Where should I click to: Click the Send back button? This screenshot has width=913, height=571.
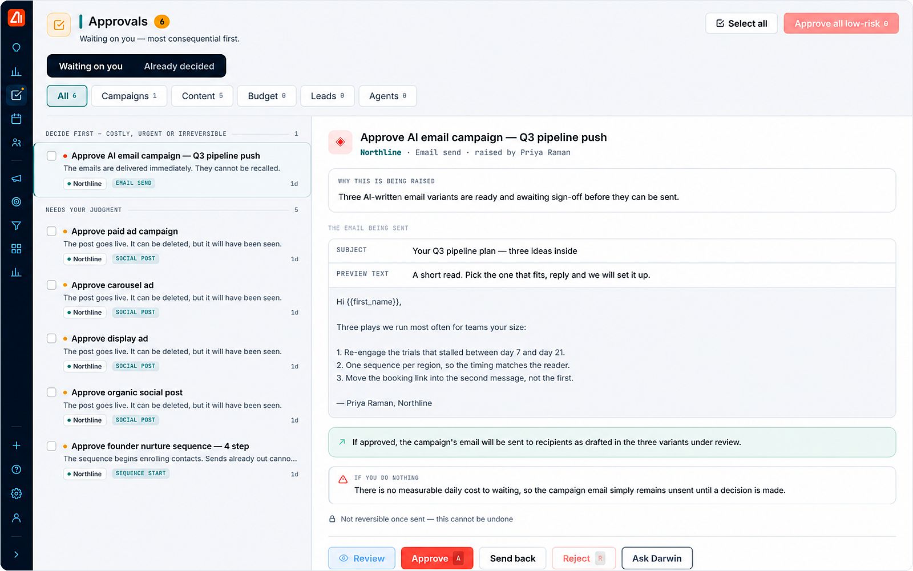tap(512, 558)
